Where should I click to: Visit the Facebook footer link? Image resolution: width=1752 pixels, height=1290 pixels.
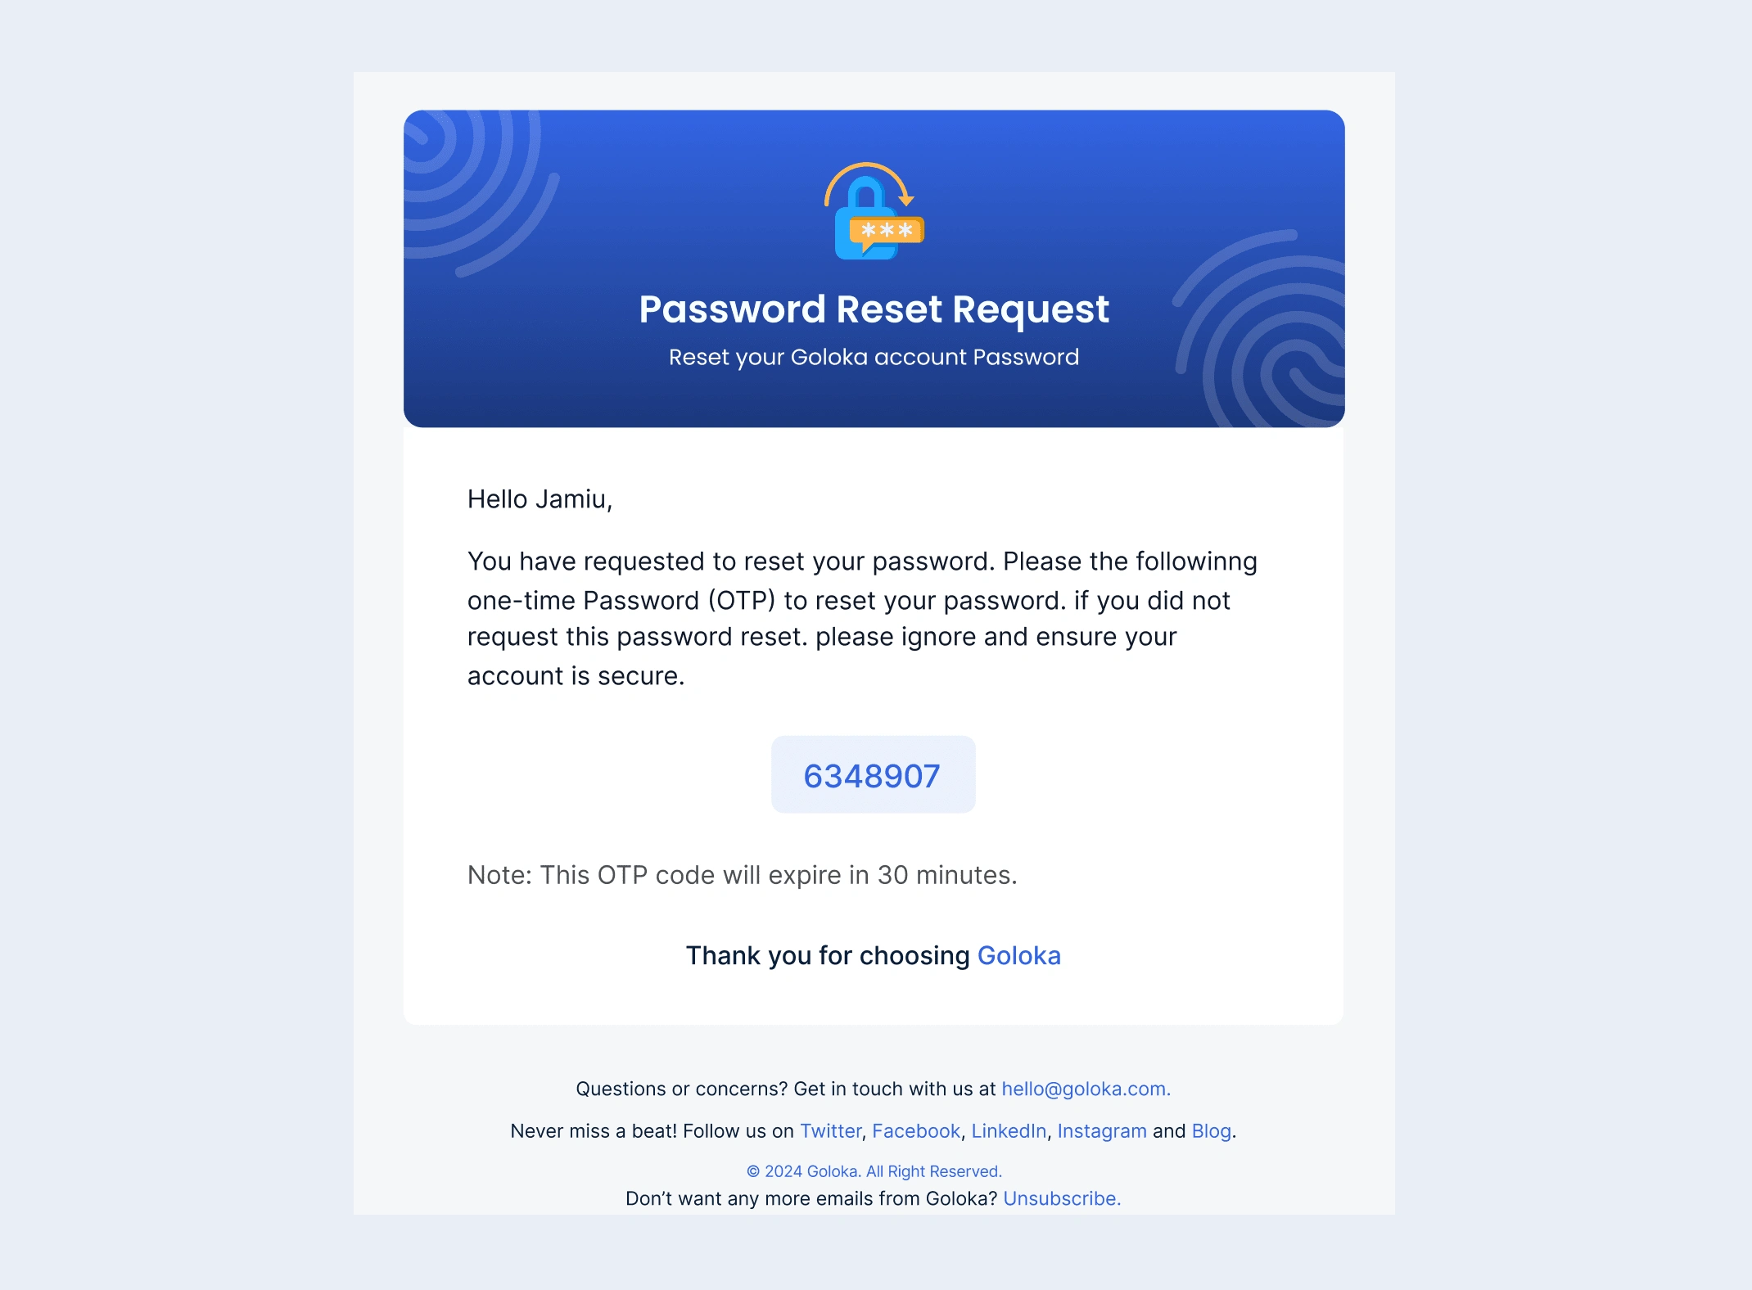[x=915, y=1130]
